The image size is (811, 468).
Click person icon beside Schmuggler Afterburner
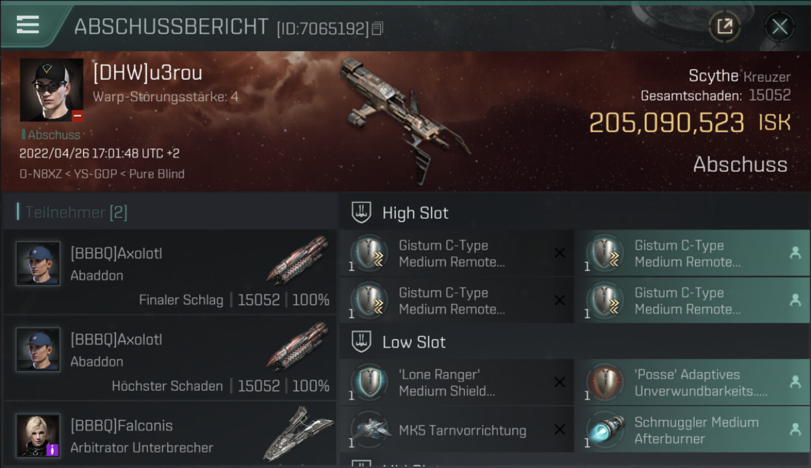[795, 429]
